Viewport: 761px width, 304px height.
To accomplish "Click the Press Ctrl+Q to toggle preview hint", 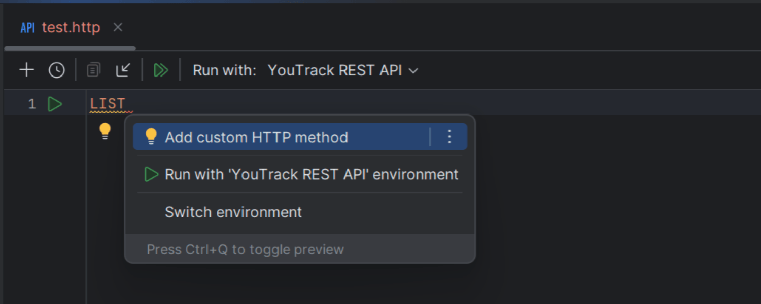I will pos(245,249).
